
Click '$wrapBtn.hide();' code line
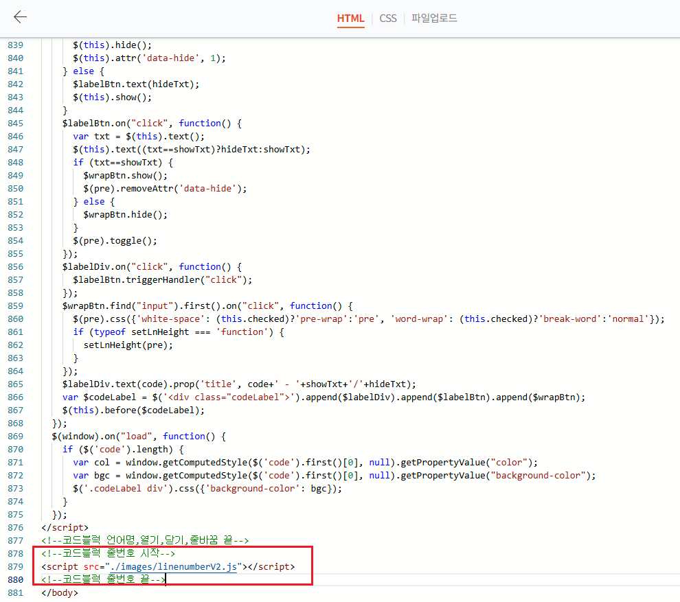tap(125, 215)
